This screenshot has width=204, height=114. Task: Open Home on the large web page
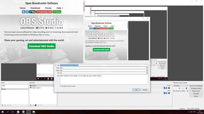point(23,8)
